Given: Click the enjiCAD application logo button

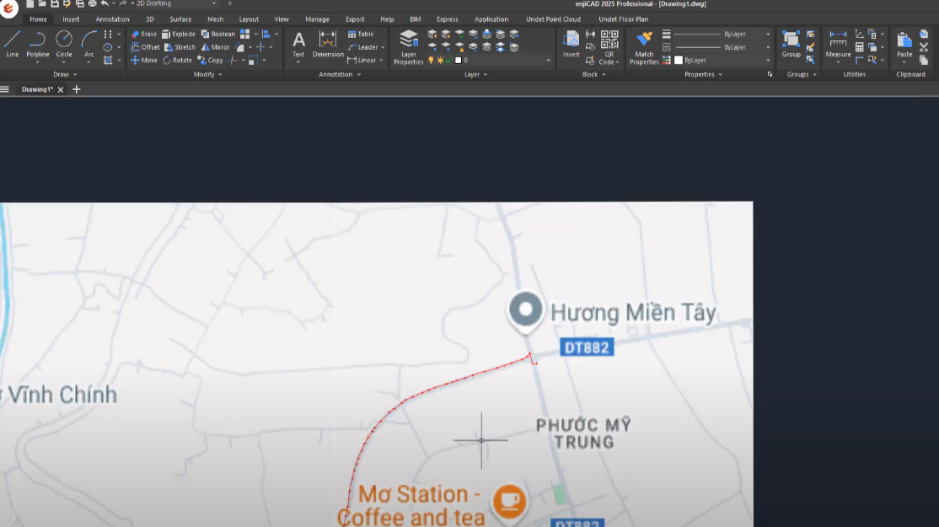Looking at the screenshot, I should point(8,8).
